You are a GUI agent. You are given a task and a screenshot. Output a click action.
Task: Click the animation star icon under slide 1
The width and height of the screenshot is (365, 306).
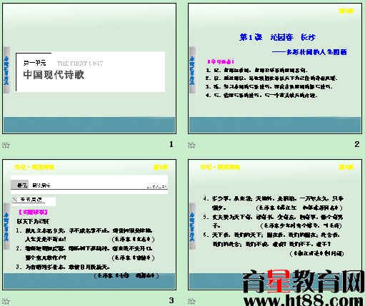6,145
